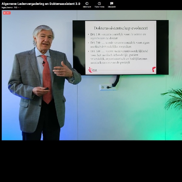182x182 pixels.
Task: Switch to the Informatie tab label
Action: pos(87,7)
